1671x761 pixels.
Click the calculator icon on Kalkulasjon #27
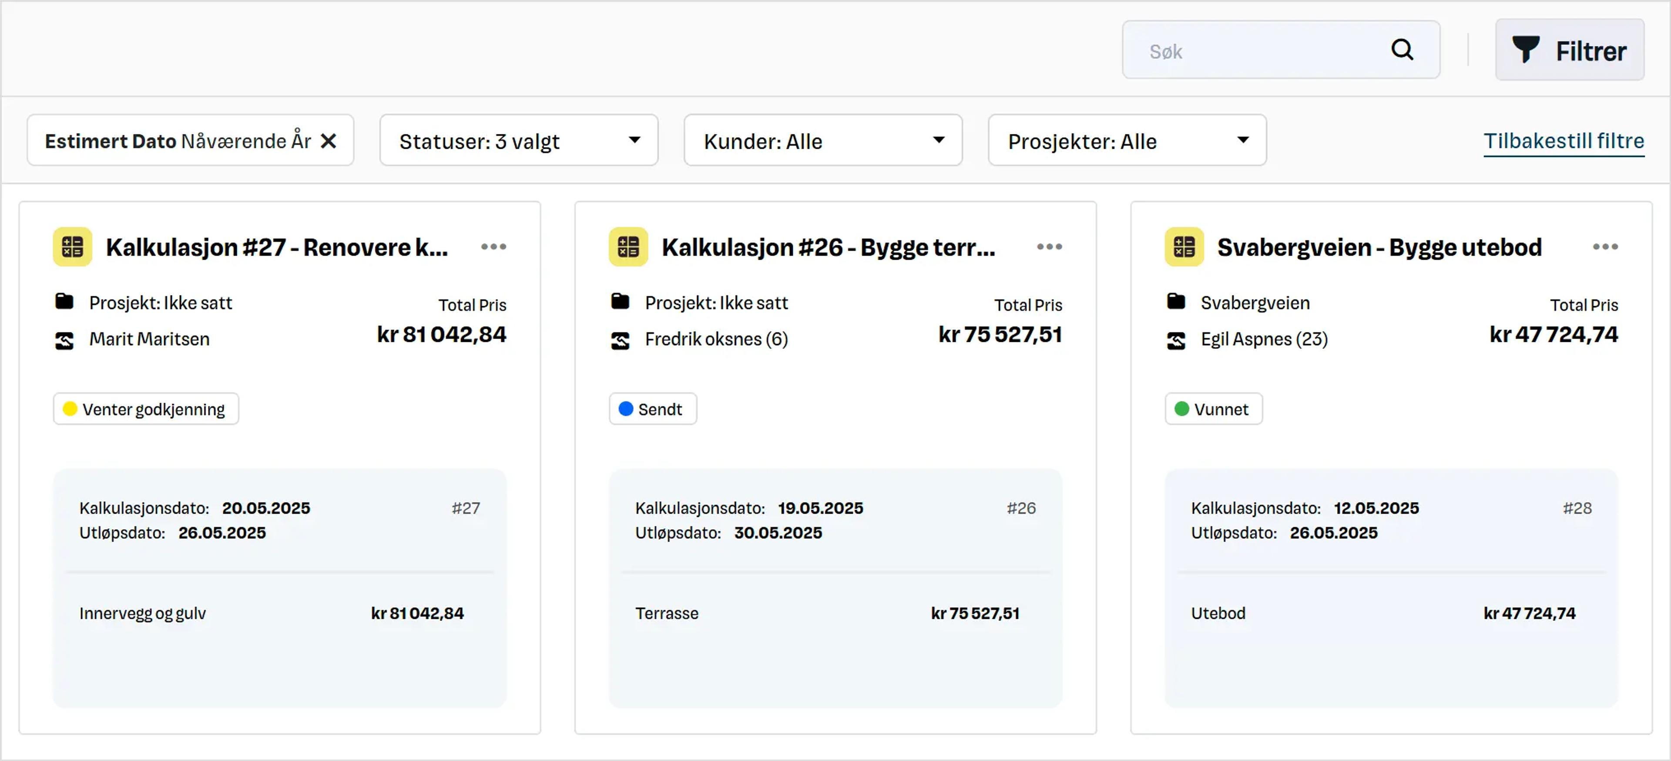point(73,247)
